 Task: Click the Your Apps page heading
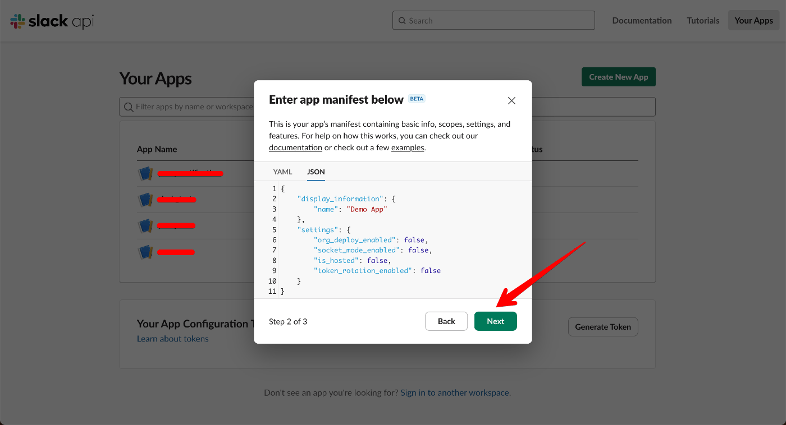point(156,78)
